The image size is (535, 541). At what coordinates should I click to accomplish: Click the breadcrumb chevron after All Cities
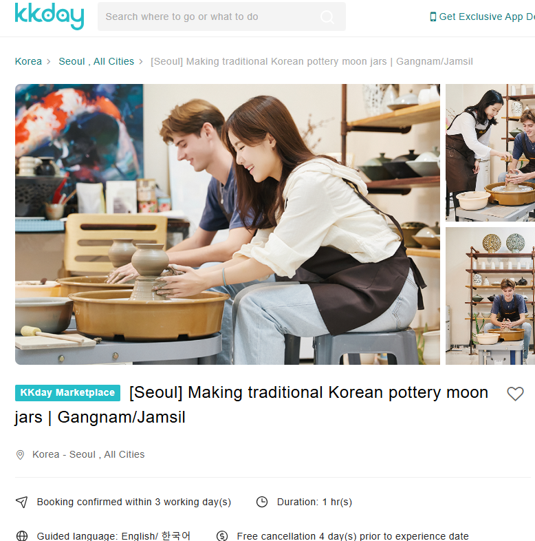141,62
